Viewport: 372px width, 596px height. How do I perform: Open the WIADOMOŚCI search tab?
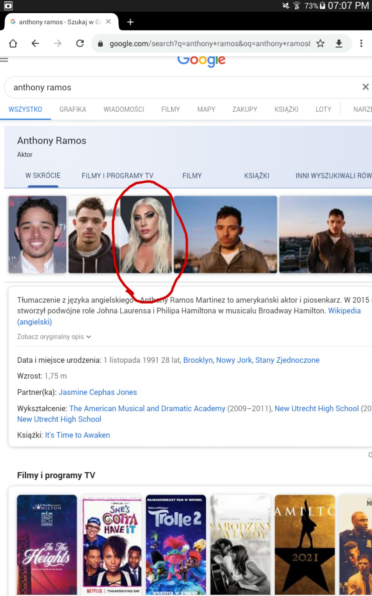124,109
